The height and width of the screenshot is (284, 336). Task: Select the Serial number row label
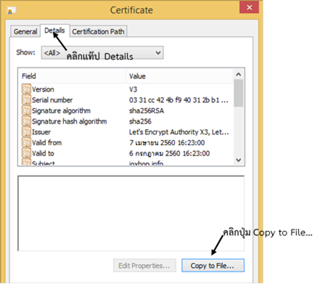coord(52,100)
